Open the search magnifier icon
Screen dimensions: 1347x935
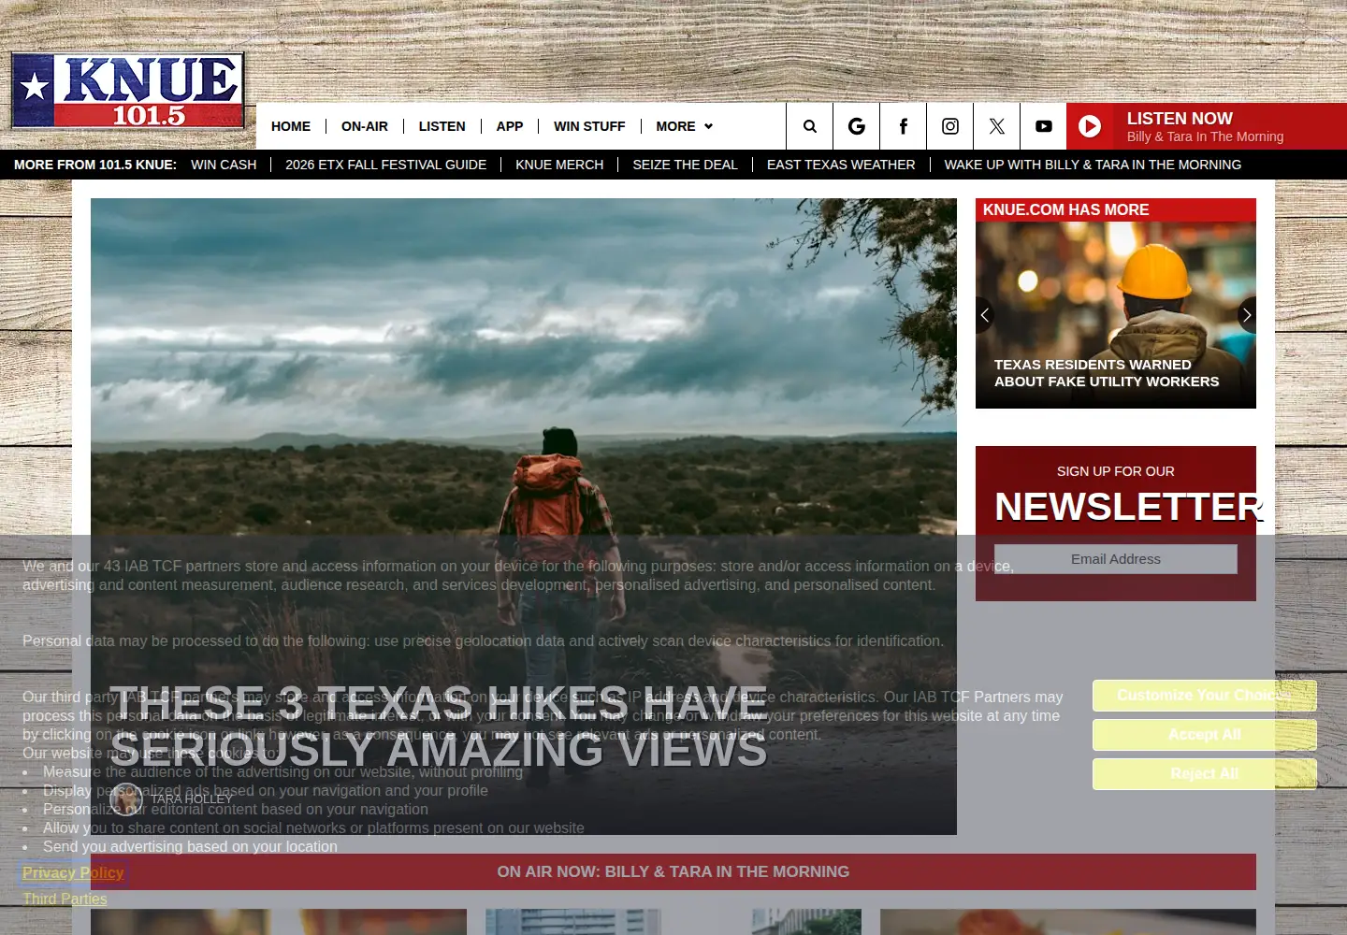pos(810,126)
